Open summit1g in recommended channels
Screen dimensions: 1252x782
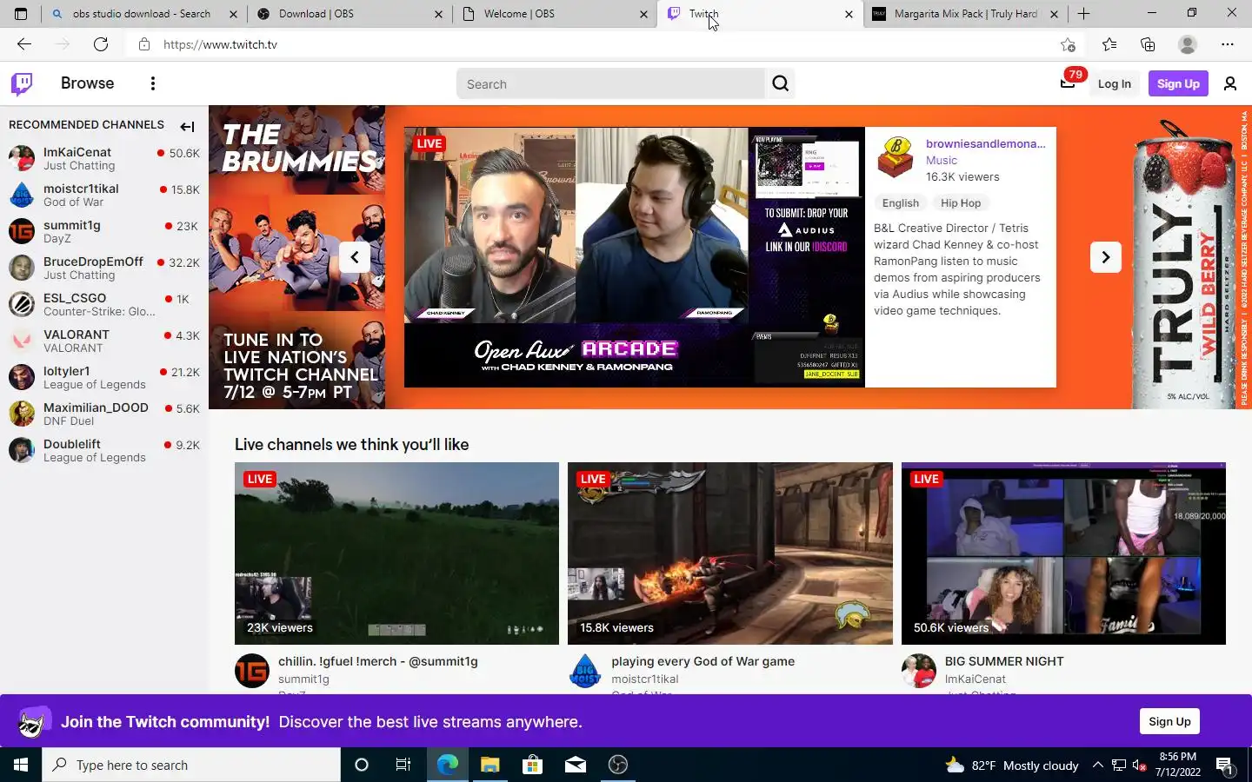[x=104, y=231]
